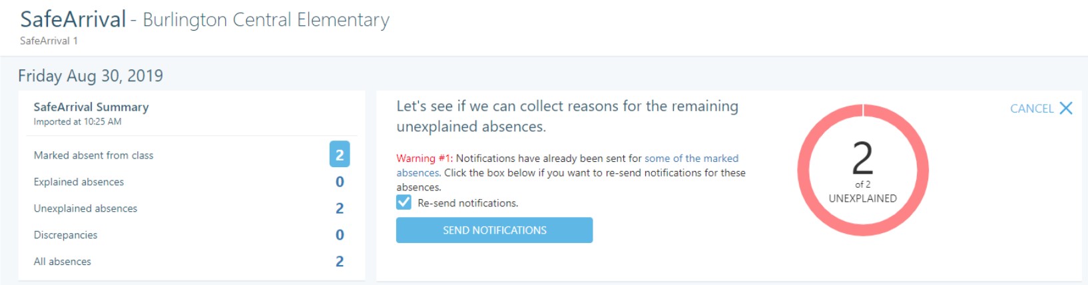Screen dimensions: 1088x285
Task: Select the Marked absent from class row
Action: 93,155
